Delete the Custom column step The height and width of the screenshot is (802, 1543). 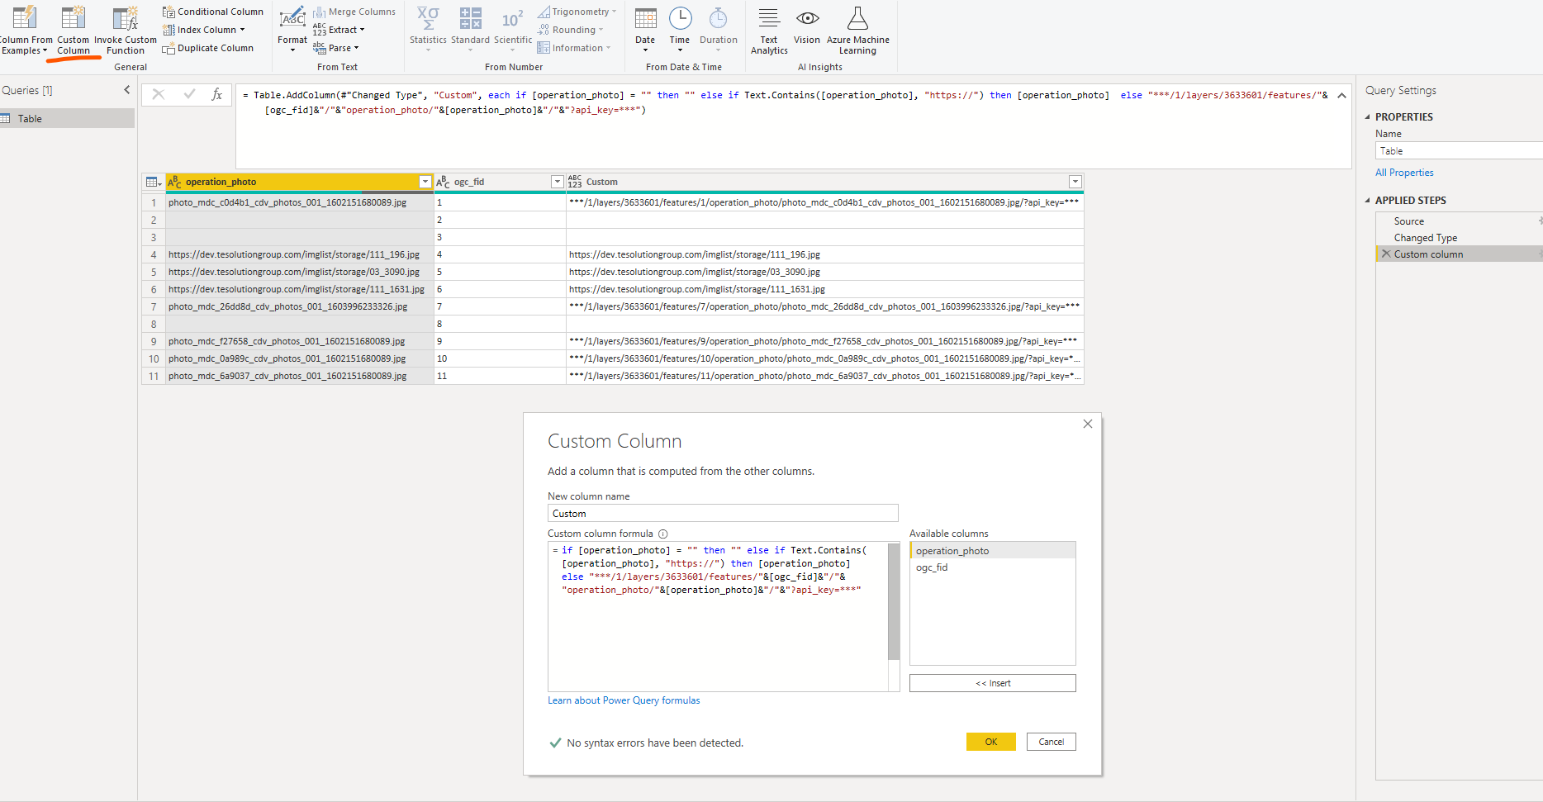click(1386, 254)
